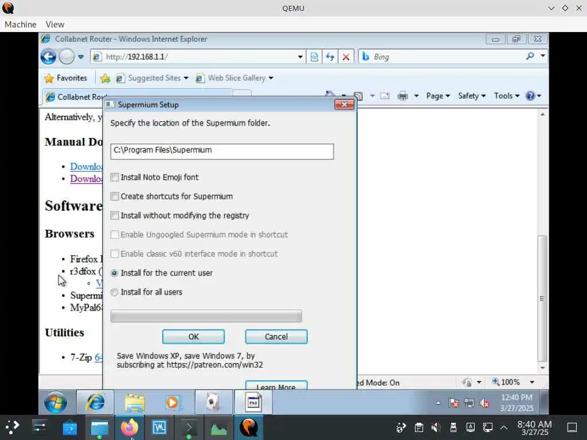Open the QEMU View menu
The height and width of the screenshot is (440, 587).
(55, 24)
